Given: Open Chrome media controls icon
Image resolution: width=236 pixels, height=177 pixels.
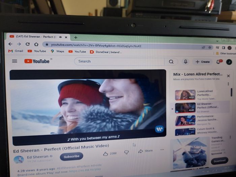Looking at the screenshot, I should (217, 48).
